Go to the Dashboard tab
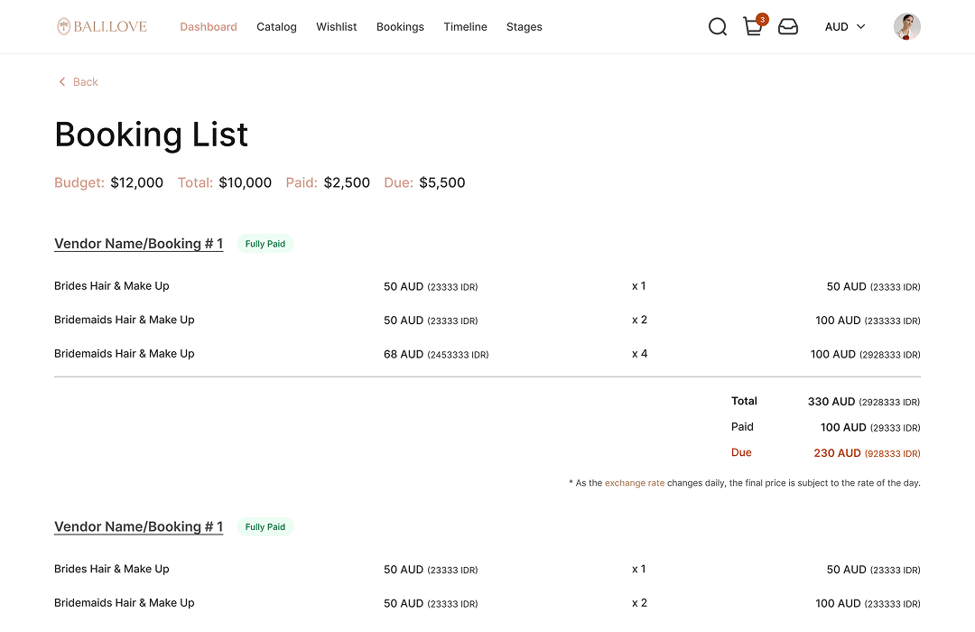The height and width of the screenshot is (632, 975). [x=209, y=27]
